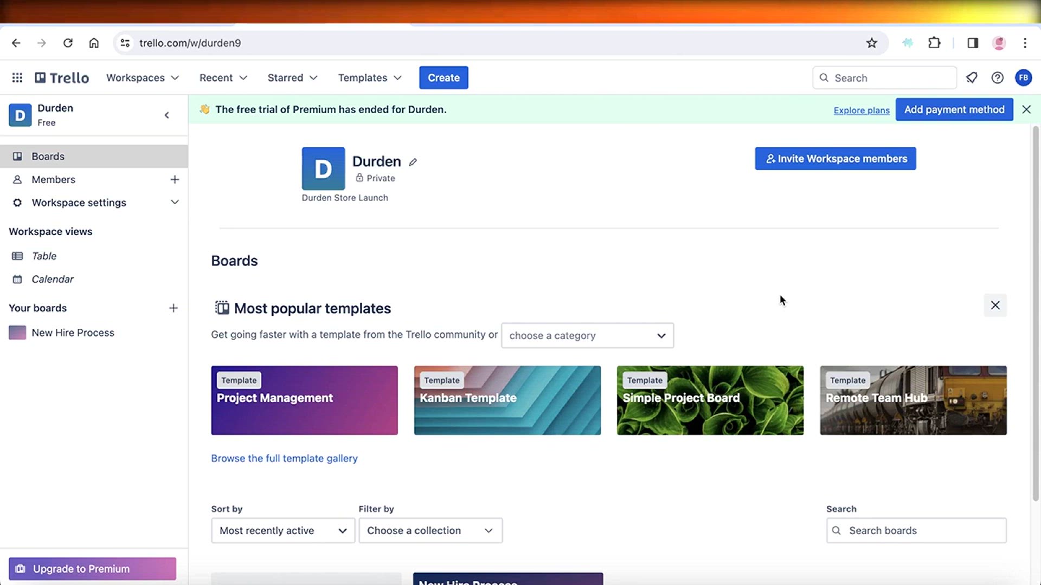
Task: Dismiss the Premium trial ended banner
Action: [x=1026, y=109]
